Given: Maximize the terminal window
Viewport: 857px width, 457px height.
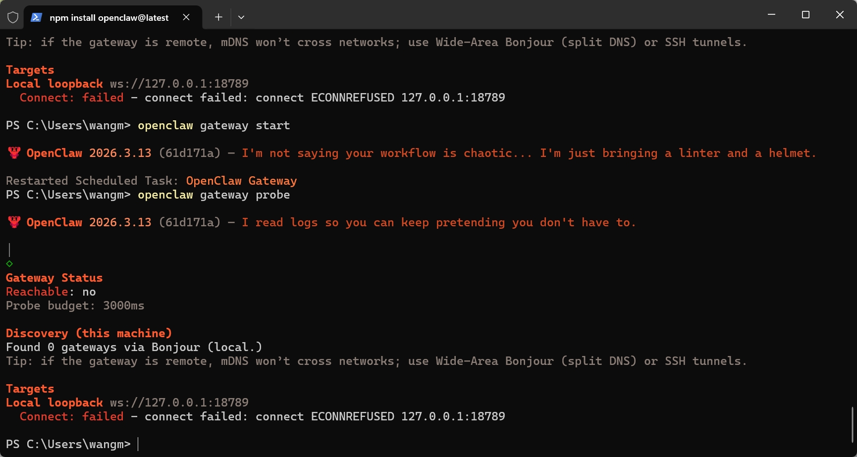Looking at the screenshot, I should click(x=805, y=15).
